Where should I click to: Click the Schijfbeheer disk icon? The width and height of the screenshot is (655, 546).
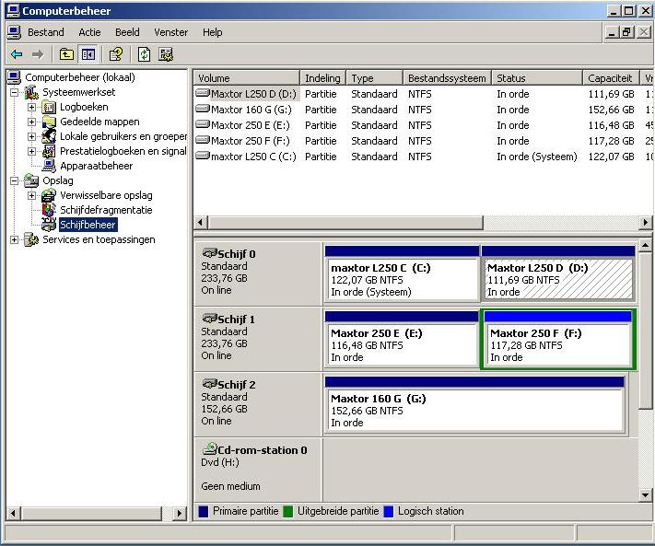pos(49,225)
